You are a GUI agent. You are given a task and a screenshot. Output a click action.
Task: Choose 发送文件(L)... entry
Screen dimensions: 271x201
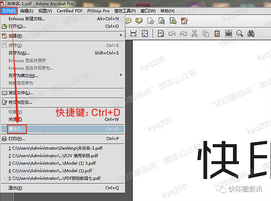pyautogui.click(x=63, y=93)
